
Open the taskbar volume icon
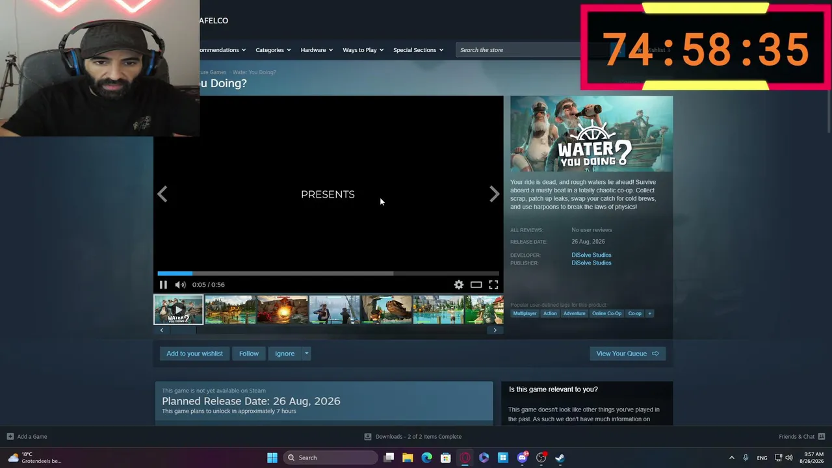click(789, 458)
